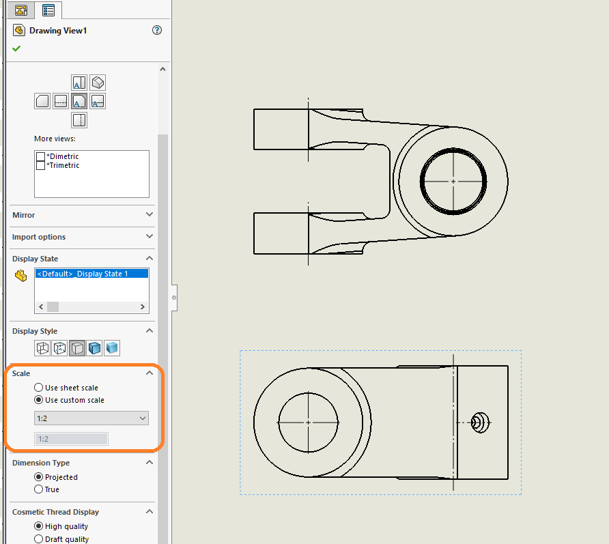Check the Dimetric view checkbox

click(40, 156)
